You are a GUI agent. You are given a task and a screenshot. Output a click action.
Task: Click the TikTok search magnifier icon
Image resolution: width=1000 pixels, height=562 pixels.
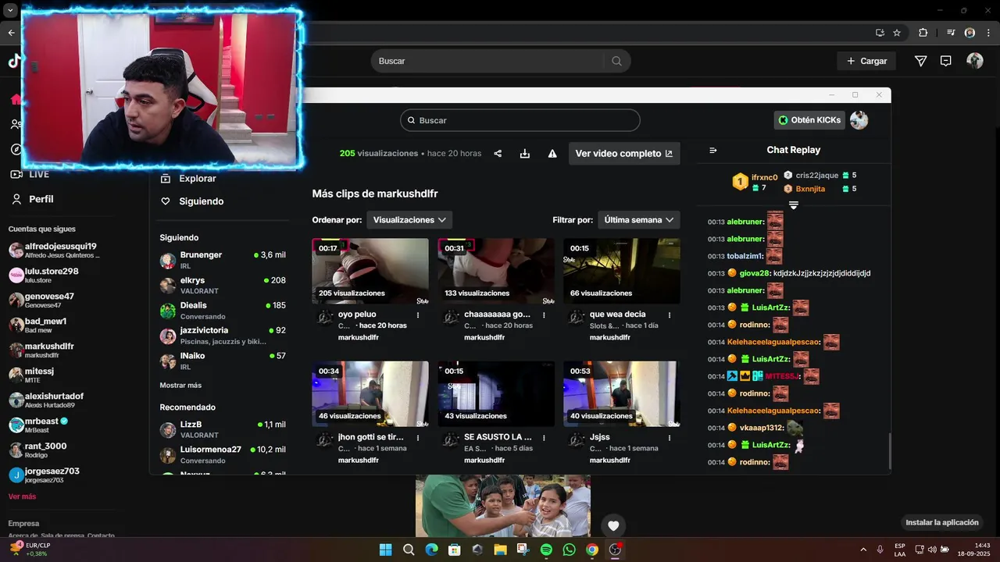point(616,61)
